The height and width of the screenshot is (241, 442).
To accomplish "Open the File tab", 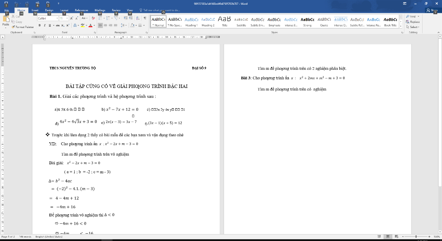I will tap(6, 10).
